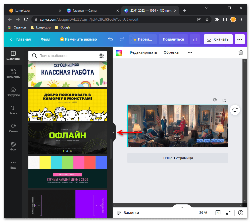Select the black and purple template
This screenshot has height=222, width=251.
point(68,204)
